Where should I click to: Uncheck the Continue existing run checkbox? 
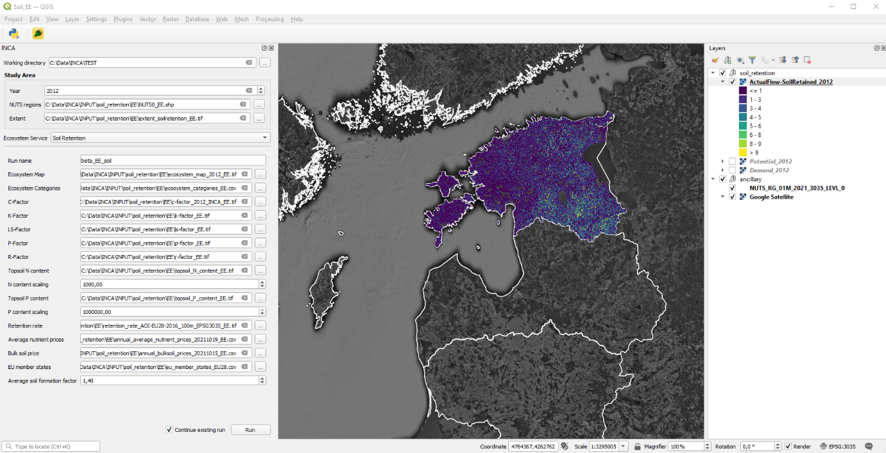click(x=169, y=430)
